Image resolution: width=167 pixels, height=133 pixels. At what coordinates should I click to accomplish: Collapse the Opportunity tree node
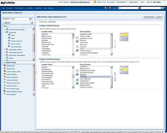pyautogui.click(x=5, y=32)
